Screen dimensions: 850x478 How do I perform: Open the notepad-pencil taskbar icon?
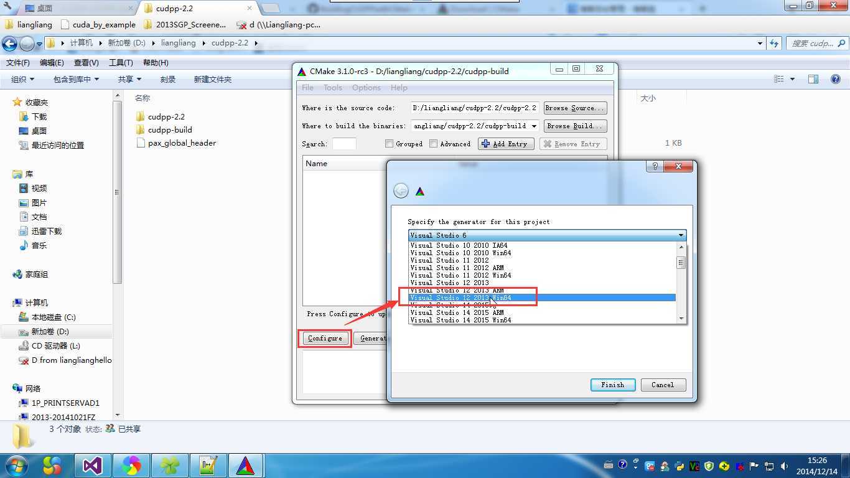[x=207, y=465]
